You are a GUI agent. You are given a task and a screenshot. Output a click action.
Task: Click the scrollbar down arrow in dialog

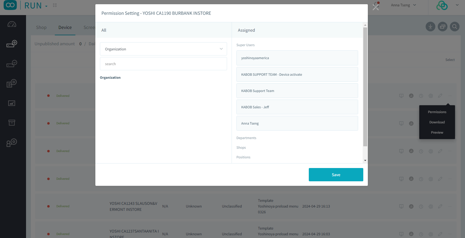point(365,160)
